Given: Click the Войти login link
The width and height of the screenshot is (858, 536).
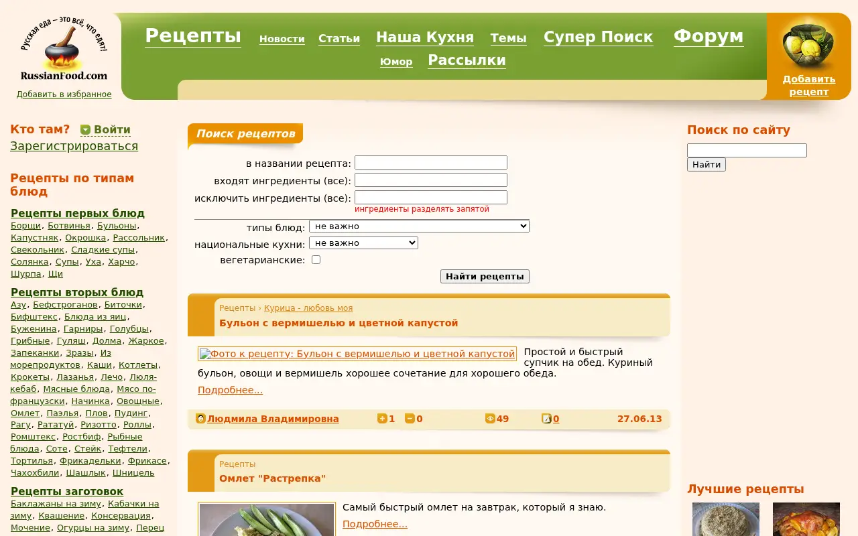Looking at the screenshot, I should 112,130.
